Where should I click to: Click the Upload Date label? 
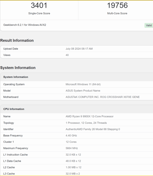(11, 49)
